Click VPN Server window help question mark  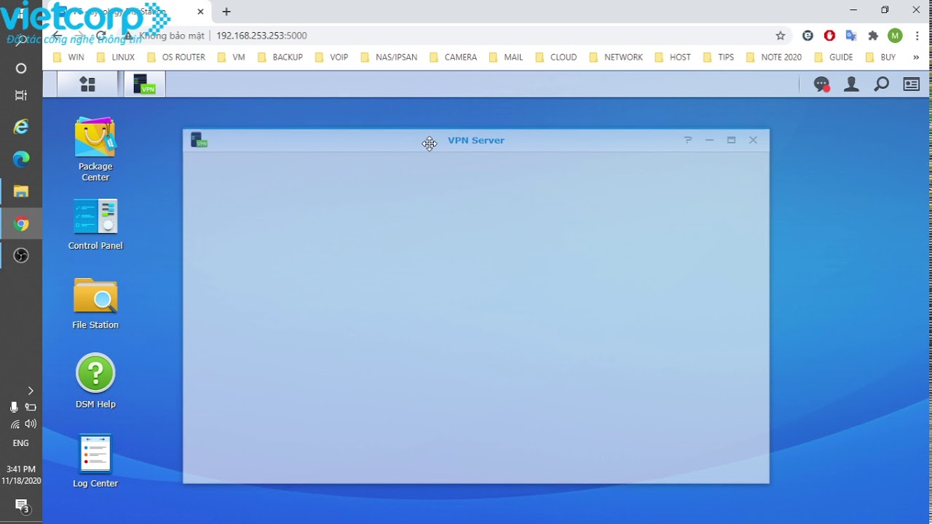(688, 140)
